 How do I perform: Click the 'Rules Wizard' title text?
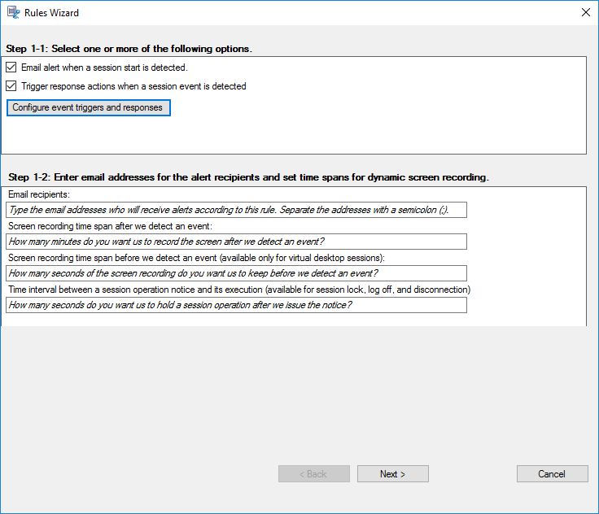52,13
